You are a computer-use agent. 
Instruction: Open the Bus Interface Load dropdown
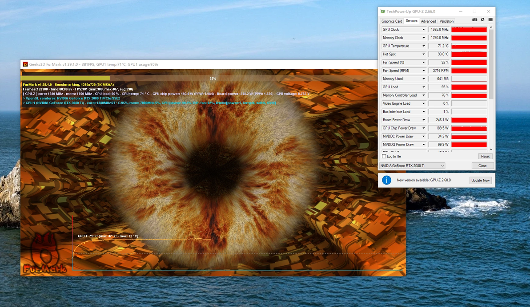pos(424,112)
